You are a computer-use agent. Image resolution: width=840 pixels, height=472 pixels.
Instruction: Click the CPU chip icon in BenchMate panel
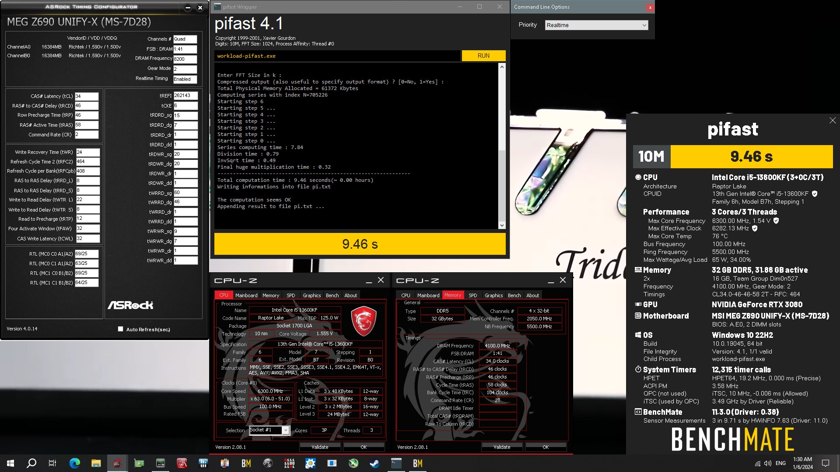pos(638,177)
